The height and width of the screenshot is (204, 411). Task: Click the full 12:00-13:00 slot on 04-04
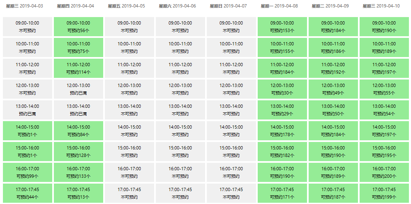pyautogui.click(x=79, y=89)
